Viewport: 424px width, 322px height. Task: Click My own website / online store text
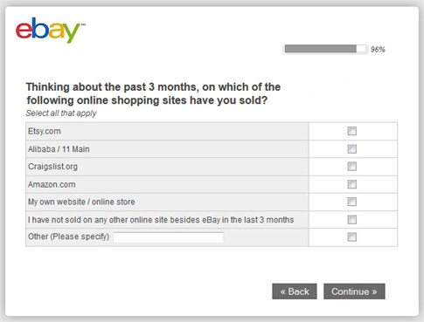81,202
